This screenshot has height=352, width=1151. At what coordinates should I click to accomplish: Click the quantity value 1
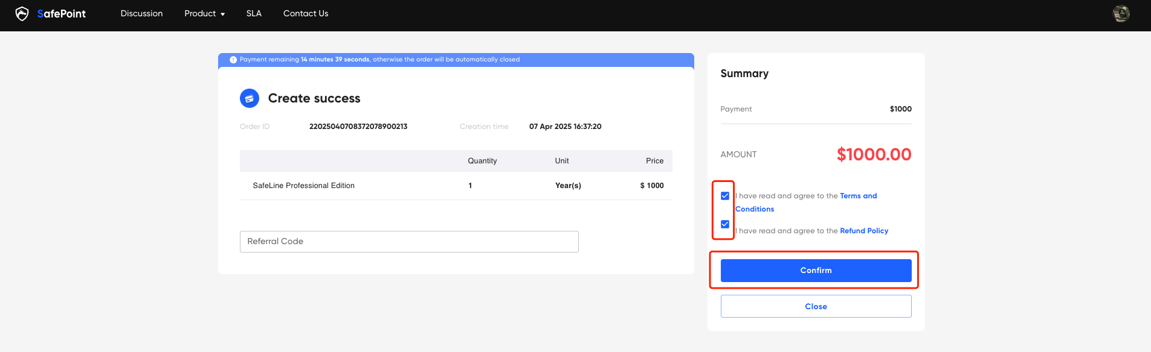click(470, 186)
